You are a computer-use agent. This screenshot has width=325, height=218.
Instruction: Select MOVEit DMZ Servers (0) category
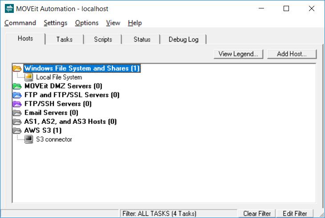63,86
